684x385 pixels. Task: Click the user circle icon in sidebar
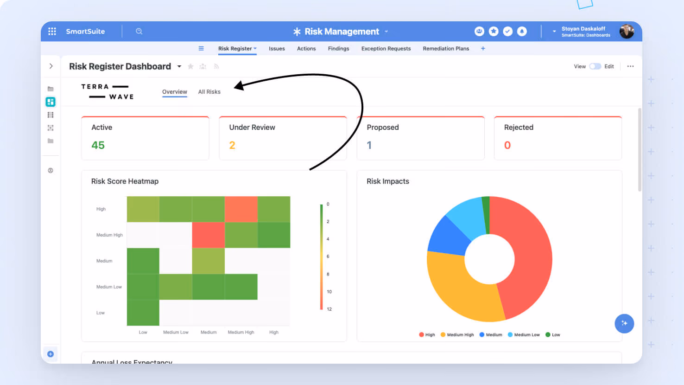[x=51, y=170]
